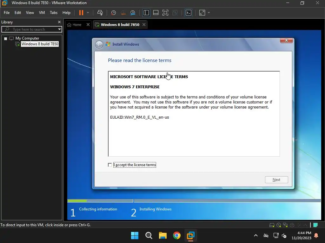Open the Edit menu

point(18,13)
